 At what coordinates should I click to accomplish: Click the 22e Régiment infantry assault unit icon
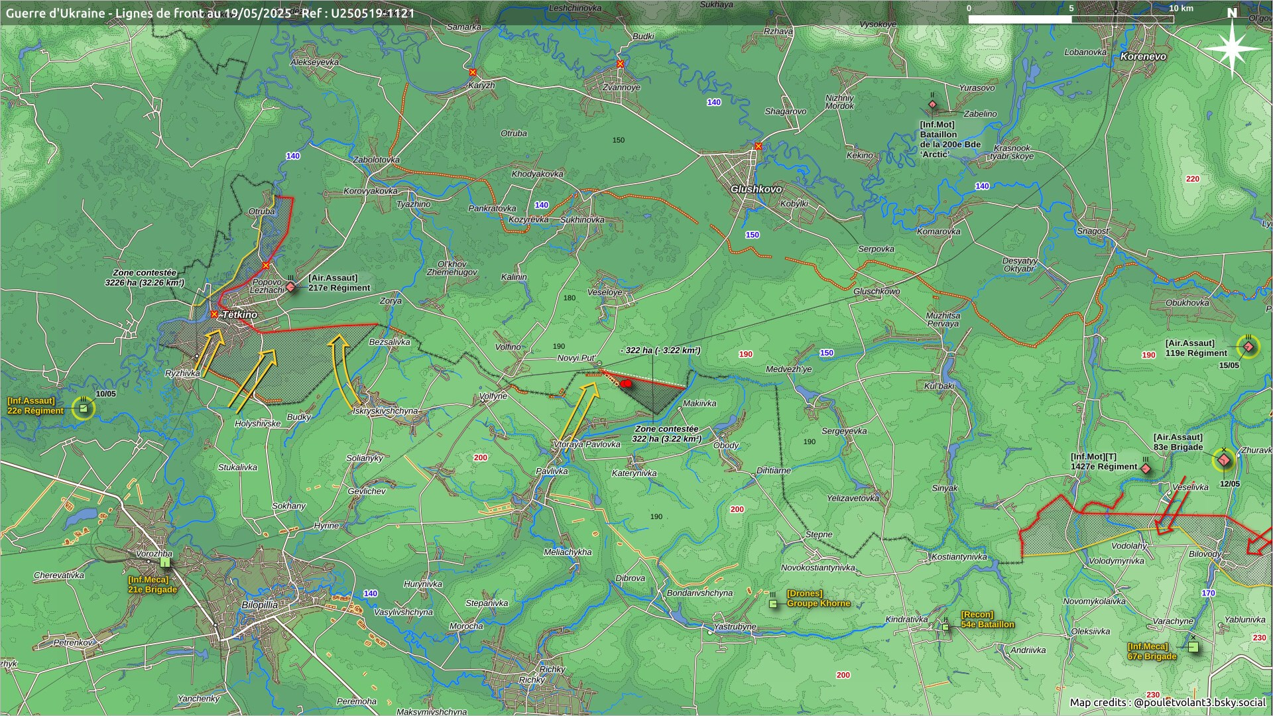[x=84, y=408]
